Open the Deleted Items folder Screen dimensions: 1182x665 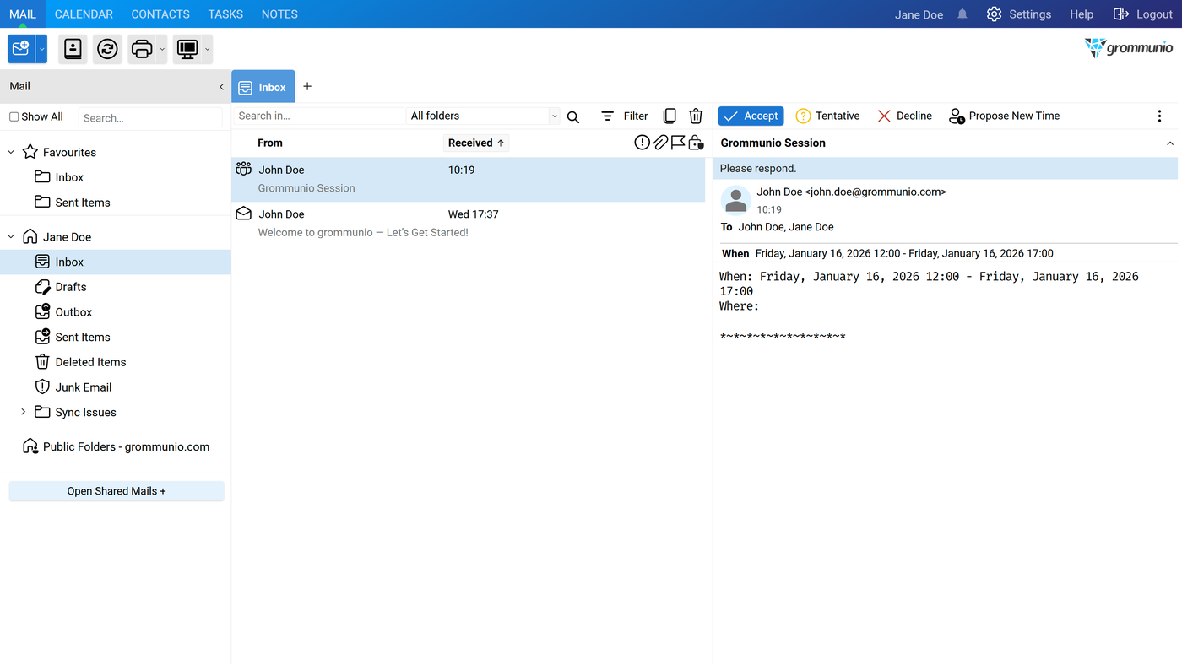90,362
